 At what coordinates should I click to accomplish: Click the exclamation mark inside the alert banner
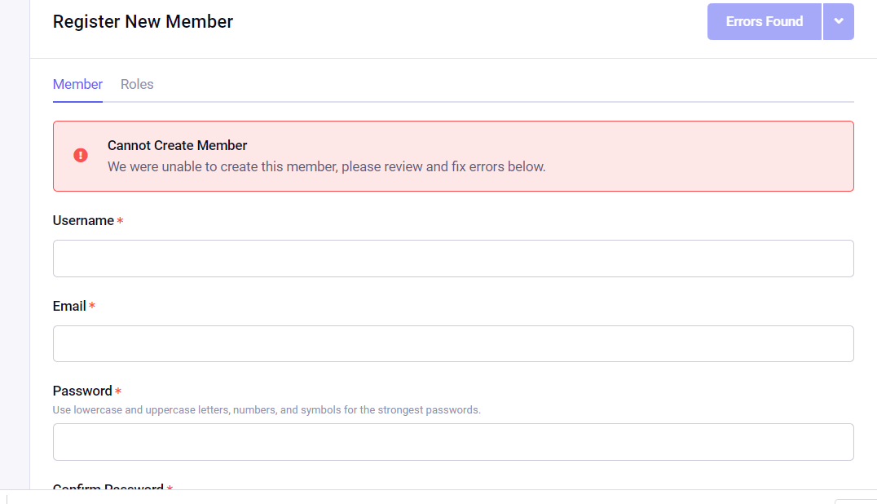[80, 155]
